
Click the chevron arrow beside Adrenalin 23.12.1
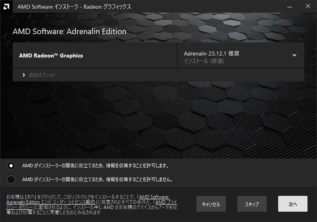(x=294, y=55)
